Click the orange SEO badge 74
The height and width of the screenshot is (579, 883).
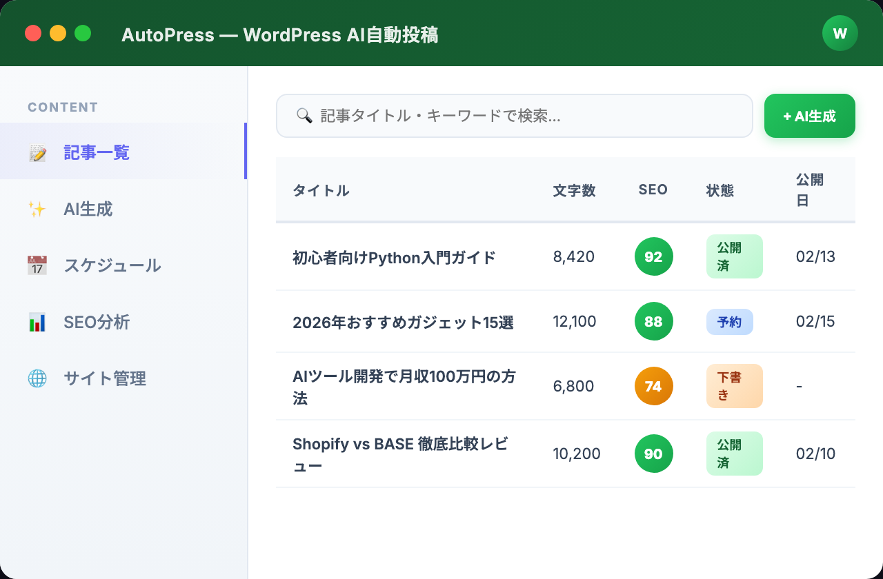(x=653, y=386)
